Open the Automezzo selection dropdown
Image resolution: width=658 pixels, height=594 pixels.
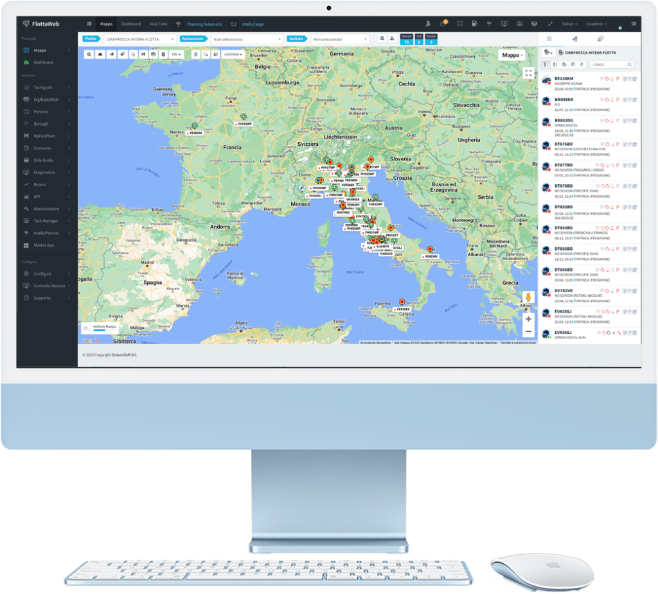(x=247, y=39)
